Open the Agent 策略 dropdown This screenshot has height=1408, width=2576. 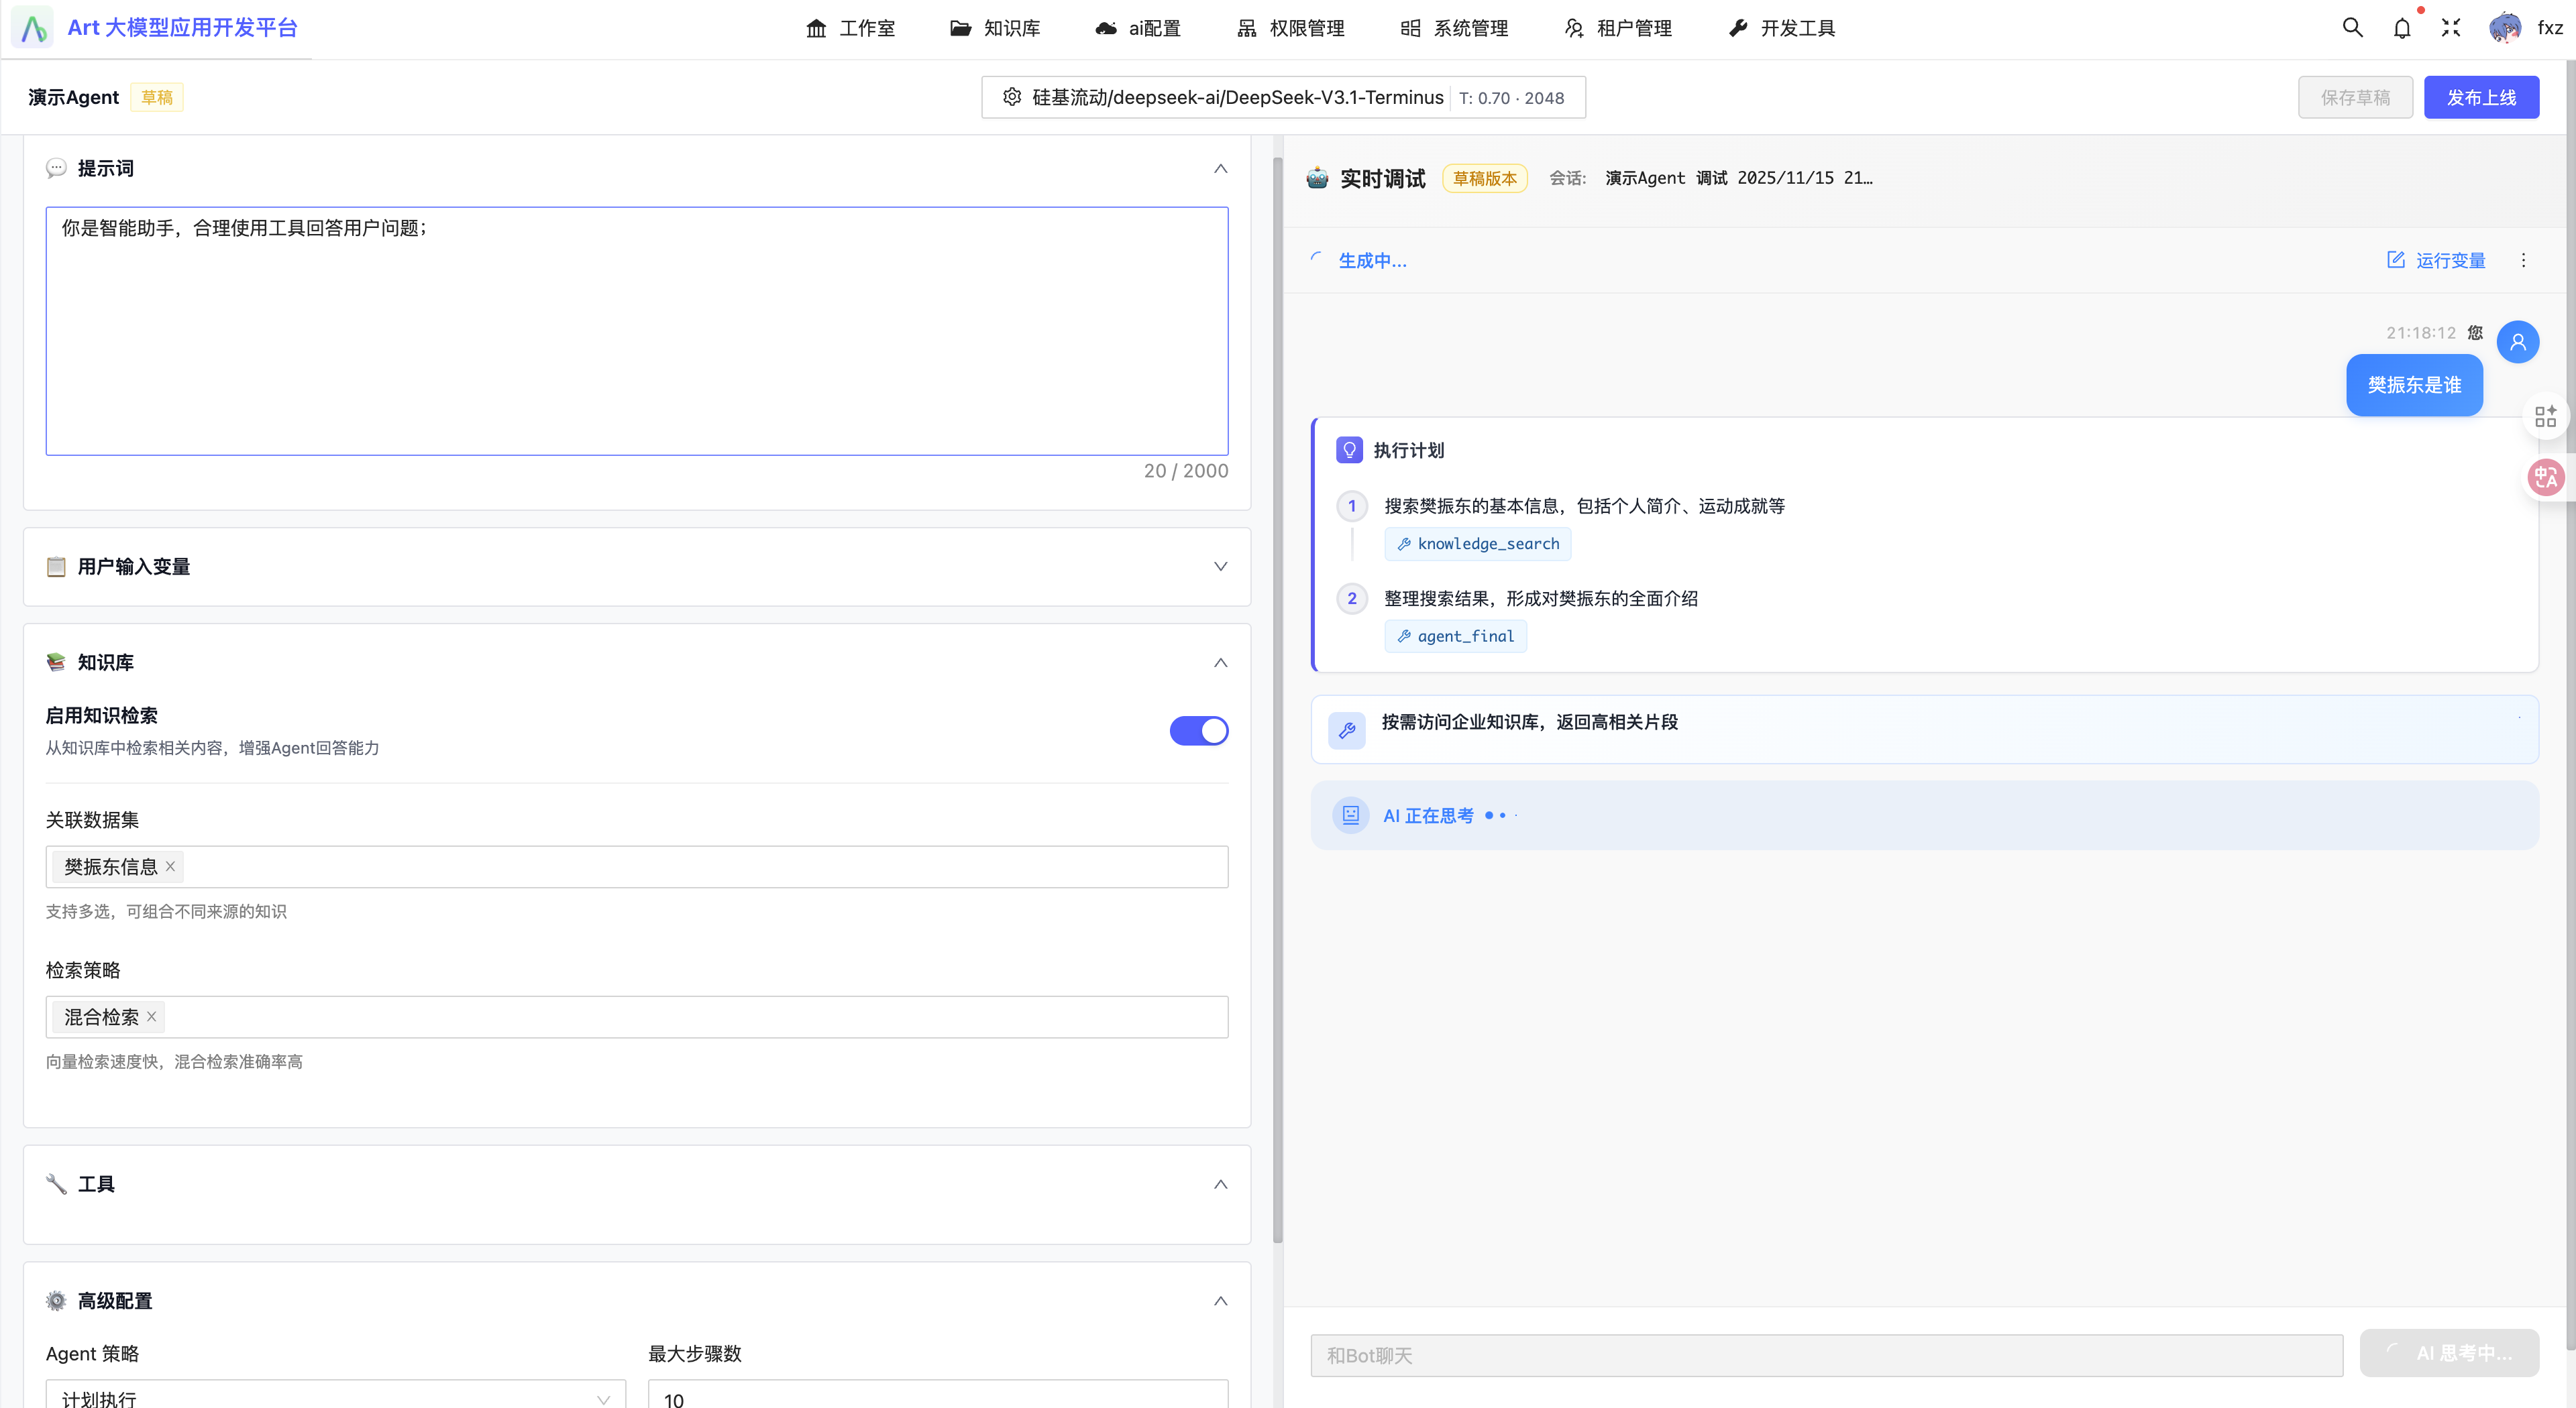[335, 1396]
